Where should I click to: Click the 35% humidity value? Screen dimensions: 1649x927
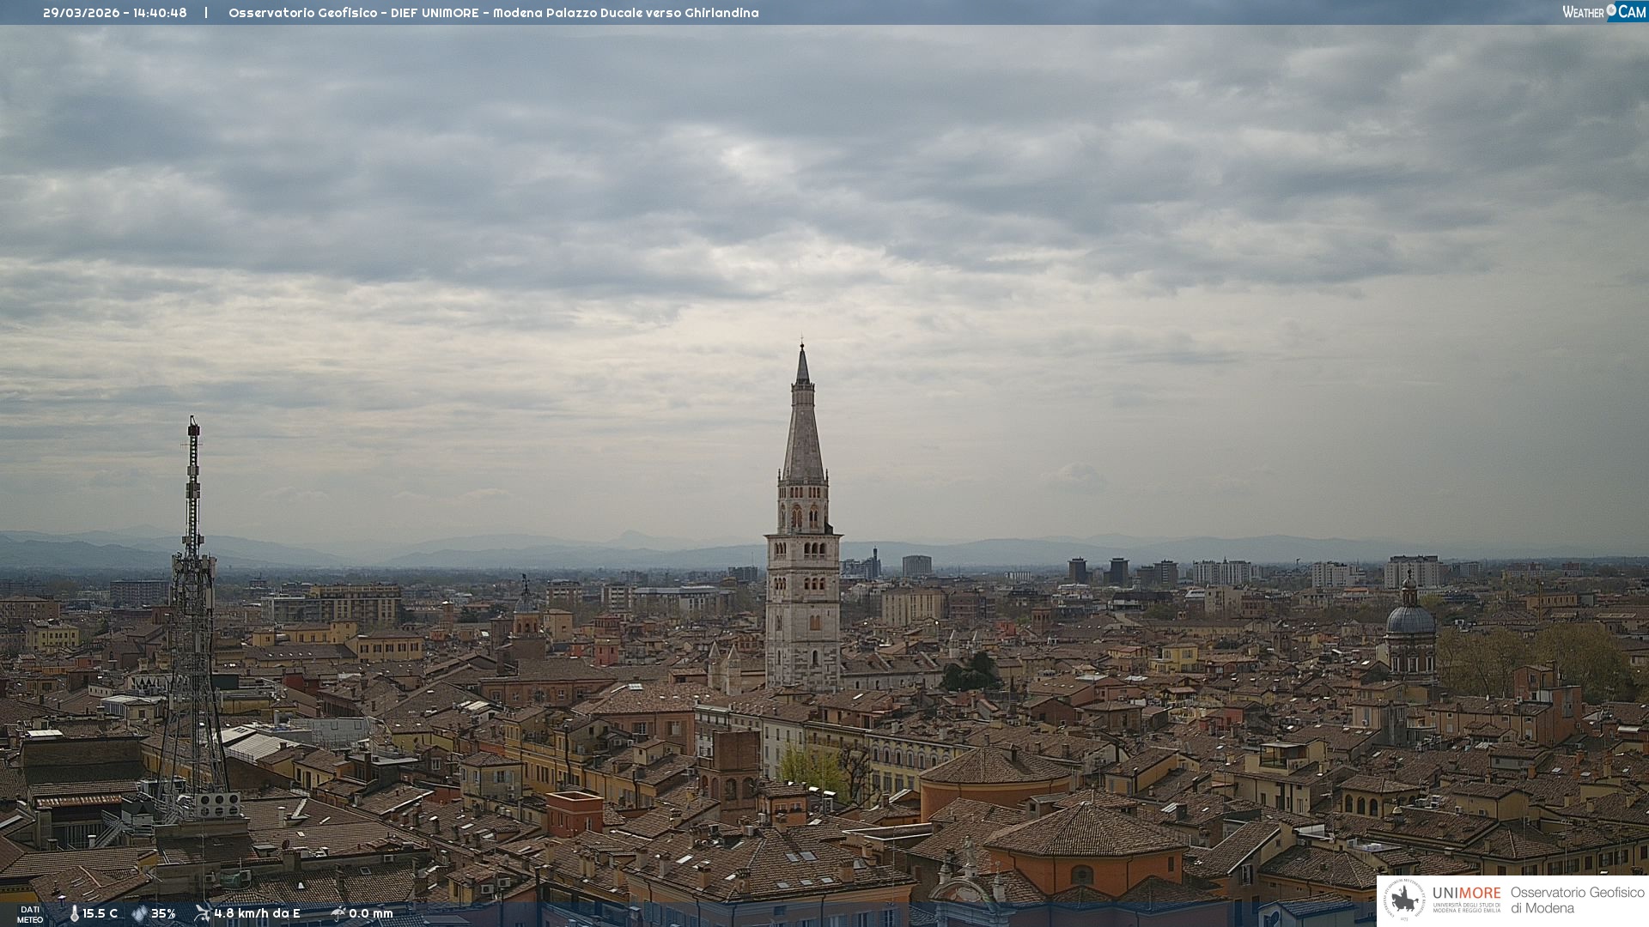[163, 913]
